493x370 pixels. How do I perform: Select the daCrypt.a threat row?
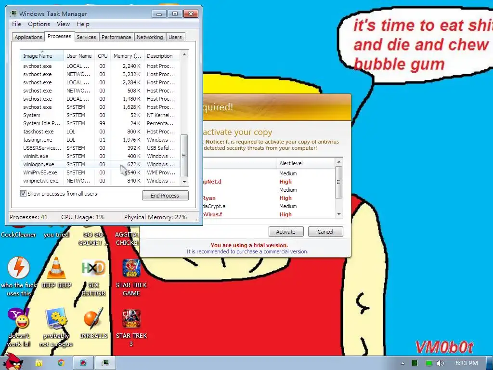(x=269, y=206)
